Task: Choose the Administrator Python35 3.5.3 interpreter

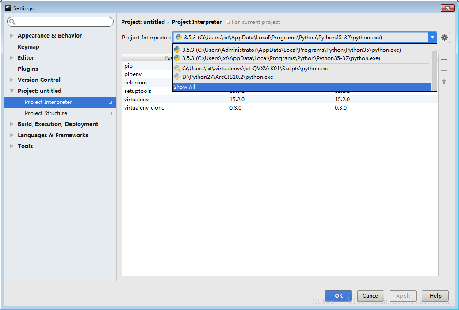Action: coord(302,50)
